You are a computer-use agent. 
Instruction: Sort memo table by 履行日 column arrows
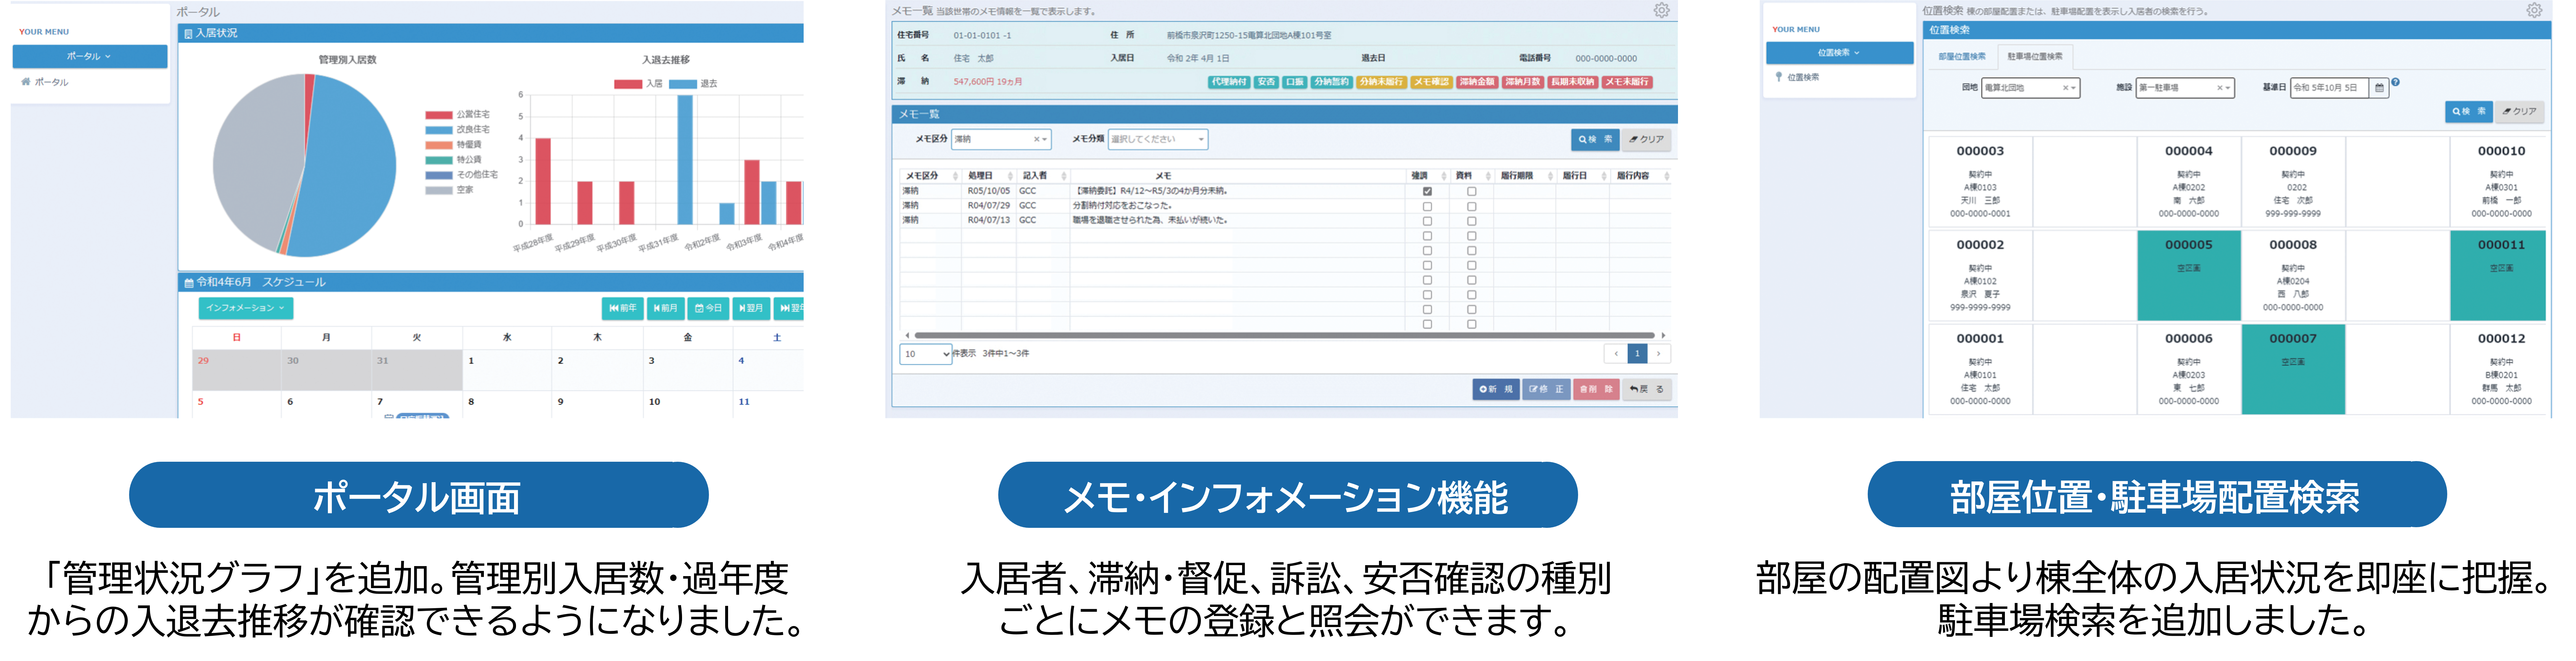pyautogui.click(x=1604, y=176)
